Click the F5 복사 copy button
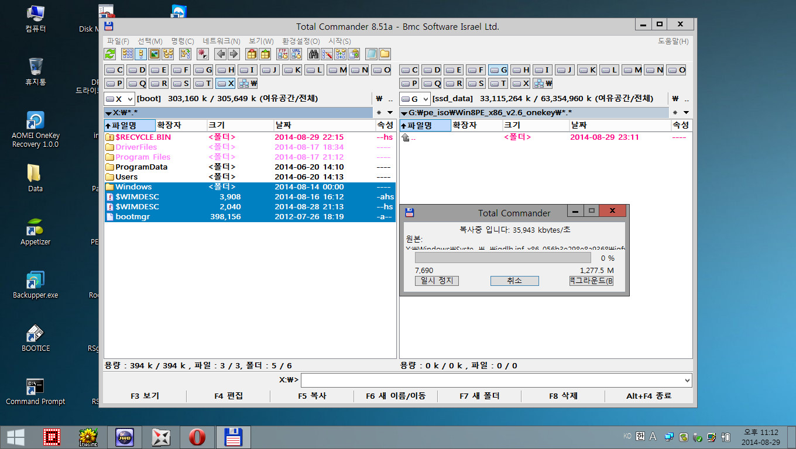The image size is (796, 449). 312,396
